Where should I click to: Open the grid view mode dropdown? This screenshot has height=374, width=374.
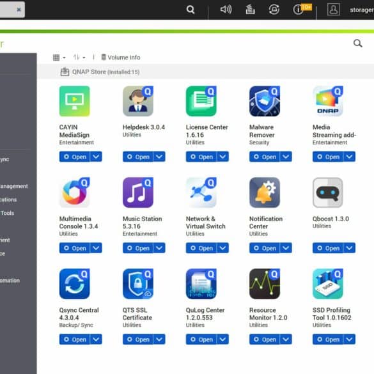[x=59, y=58]
